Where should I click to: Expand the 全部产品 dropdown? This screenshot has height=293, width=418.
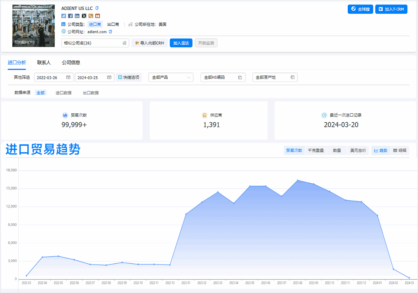[x=171, y=77]
